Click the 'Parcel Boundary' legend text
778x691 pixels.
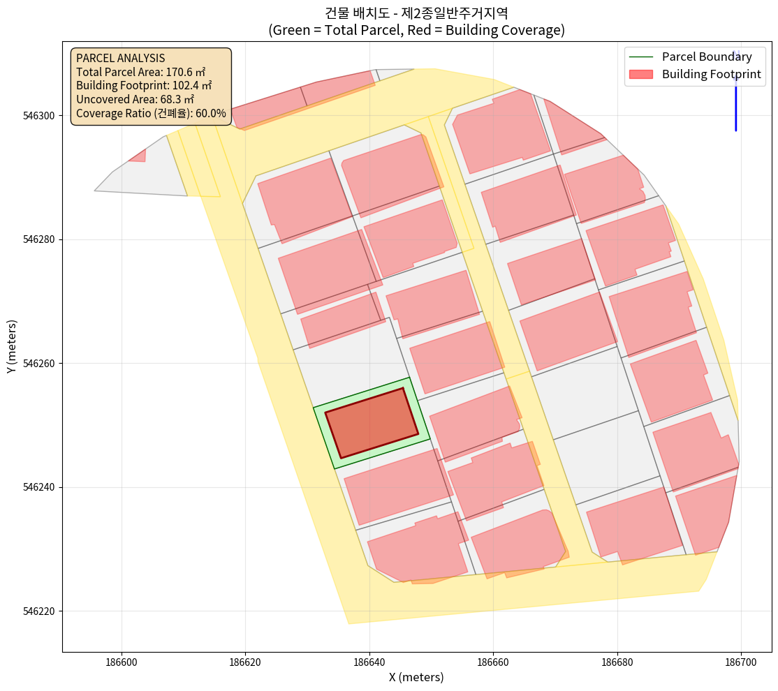point(707,57)
